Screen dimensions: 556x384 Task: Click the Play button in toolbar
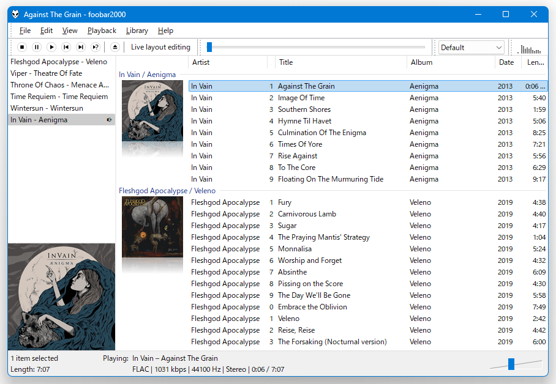51,47
